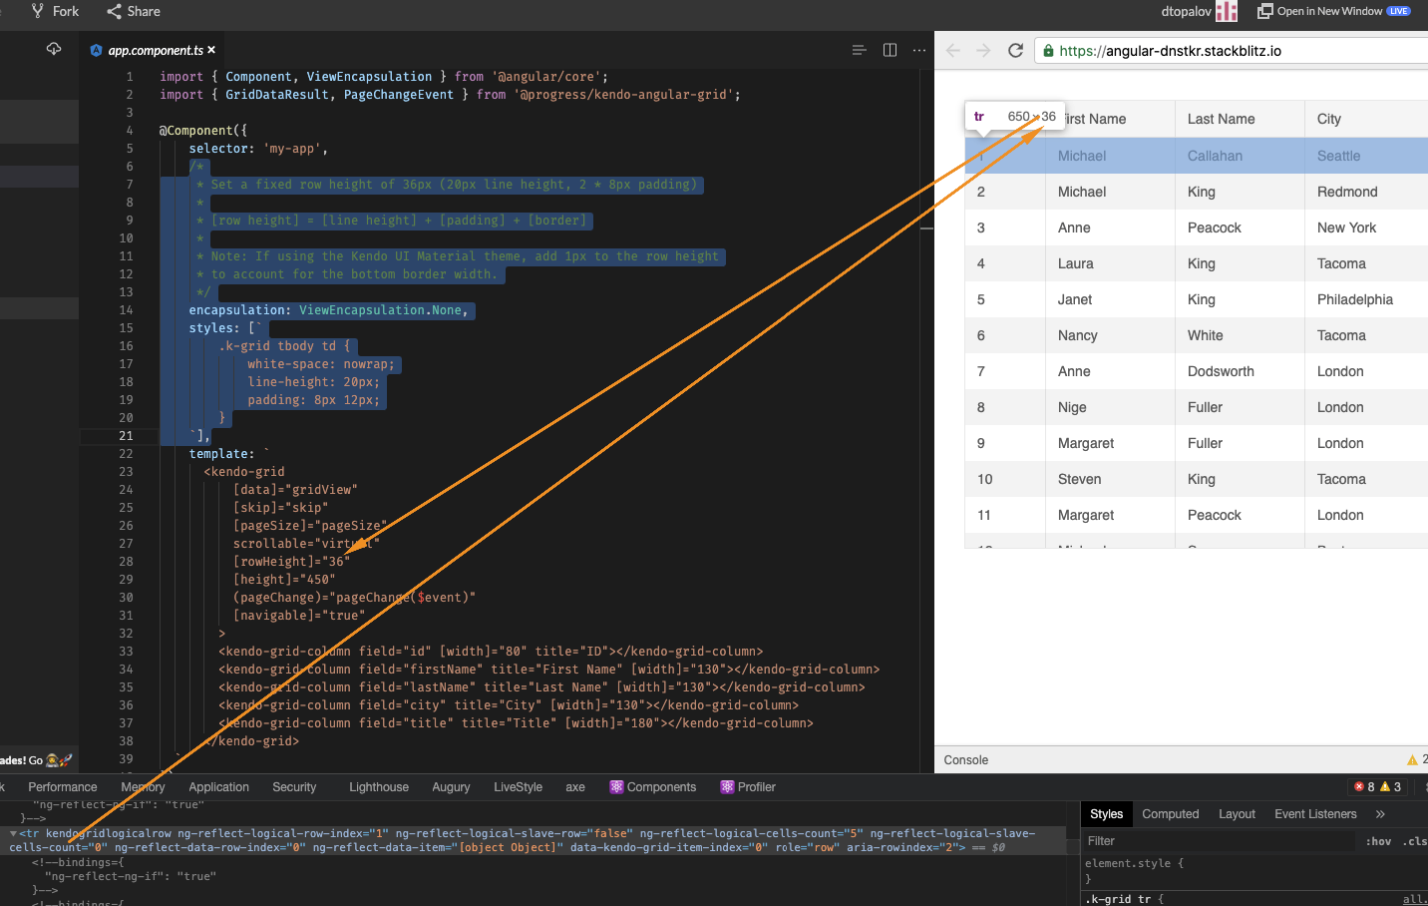Click the secure lock icon in preview address bar
This screenshot has width=1428, height=906.
pos(1048,51)
